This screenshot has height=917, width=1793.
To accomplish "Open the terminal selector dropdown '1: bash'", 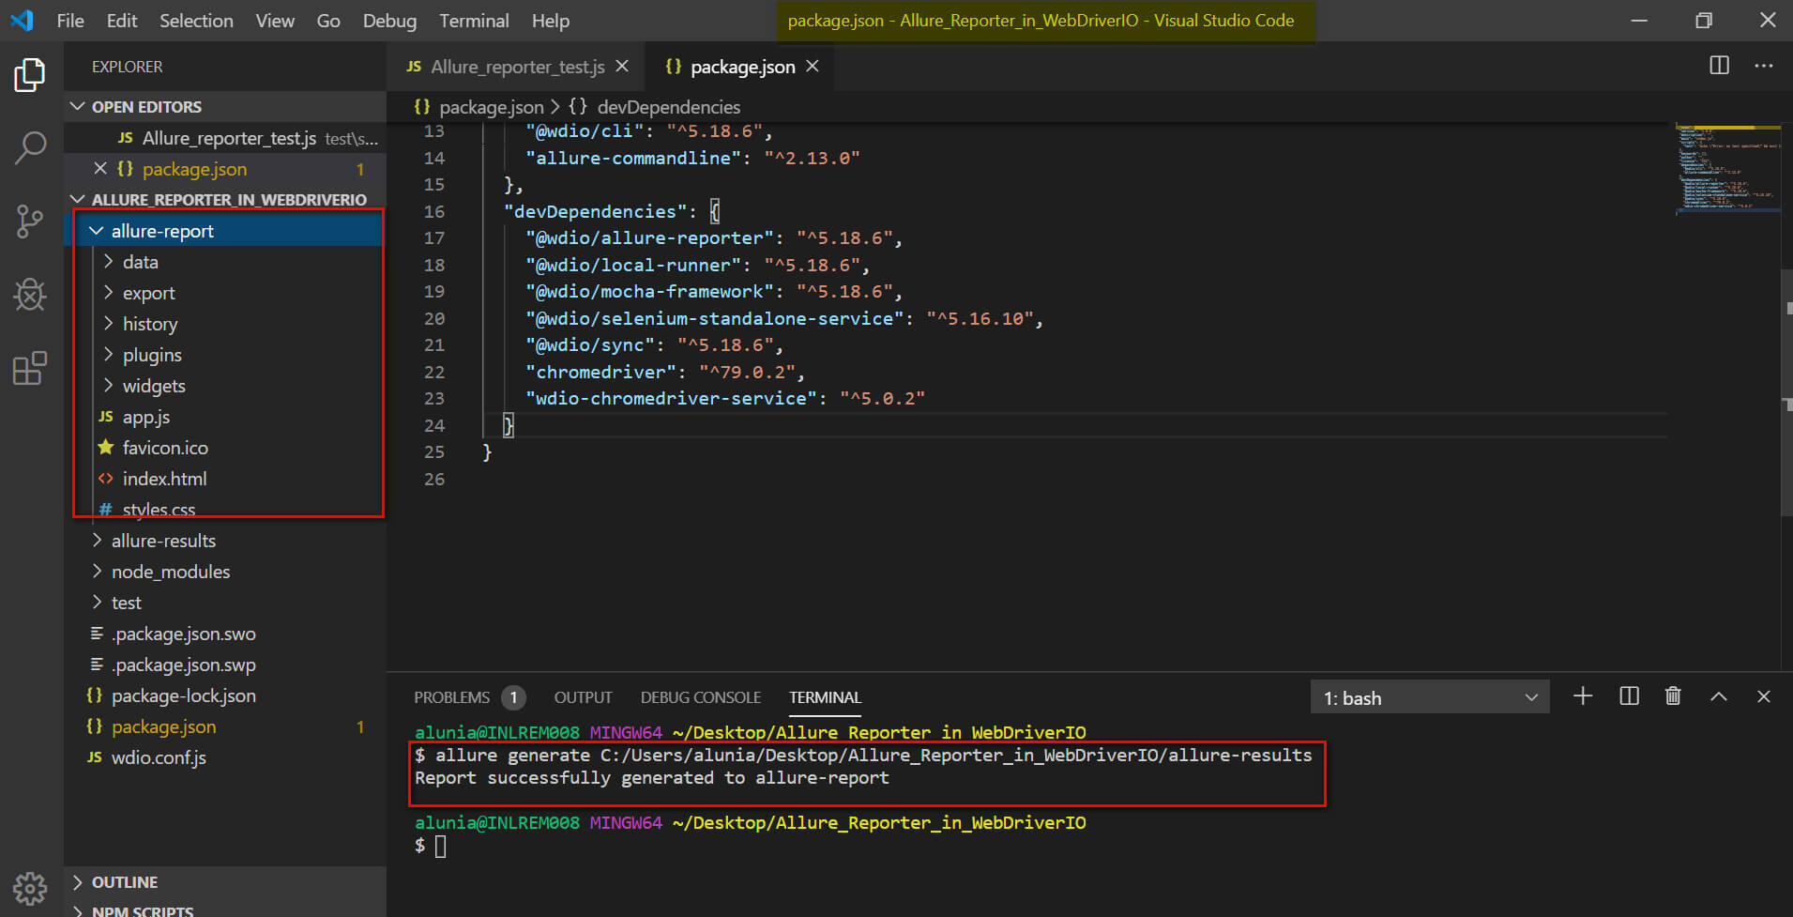I will coord(1430,697).
